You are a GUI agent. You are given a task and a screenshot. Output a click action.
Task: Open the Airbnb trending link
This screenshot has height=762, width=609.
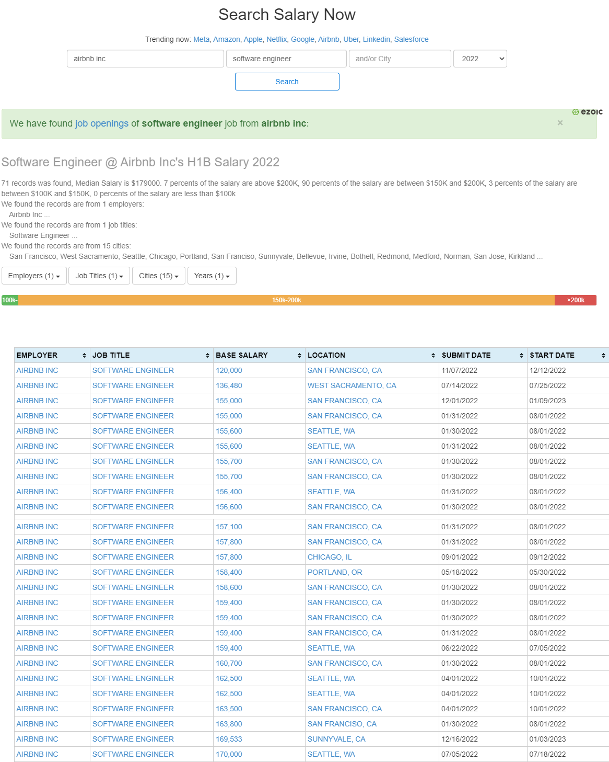[x=329, y=39]
